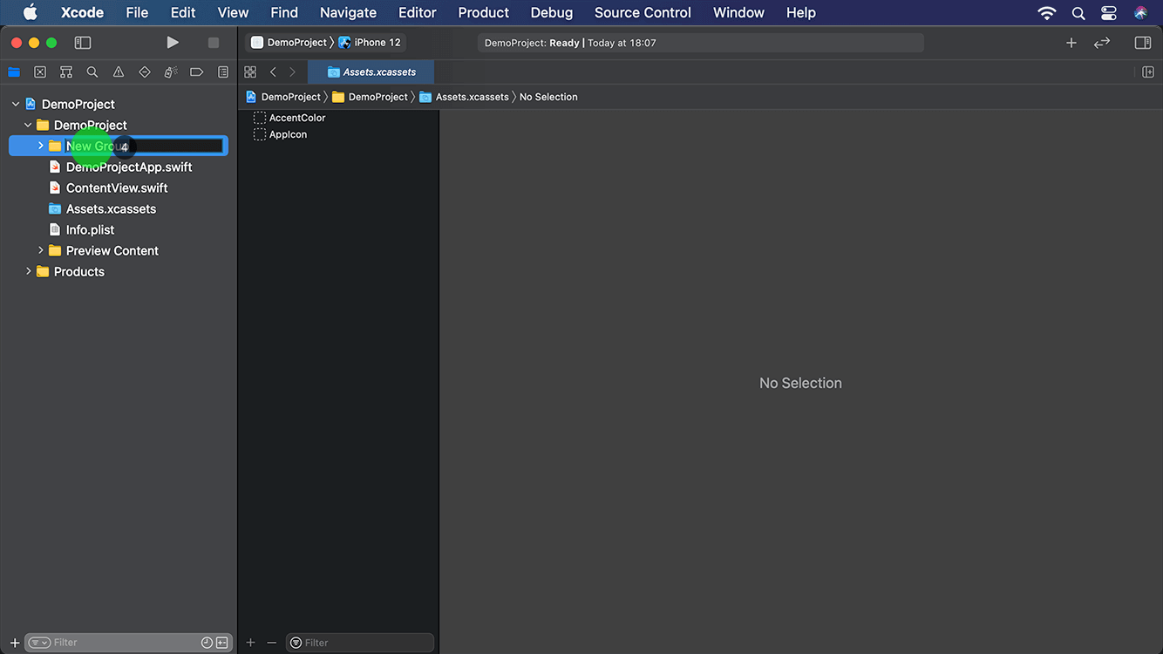
Task: Open the Source Control menu
Action: (643, 12)
